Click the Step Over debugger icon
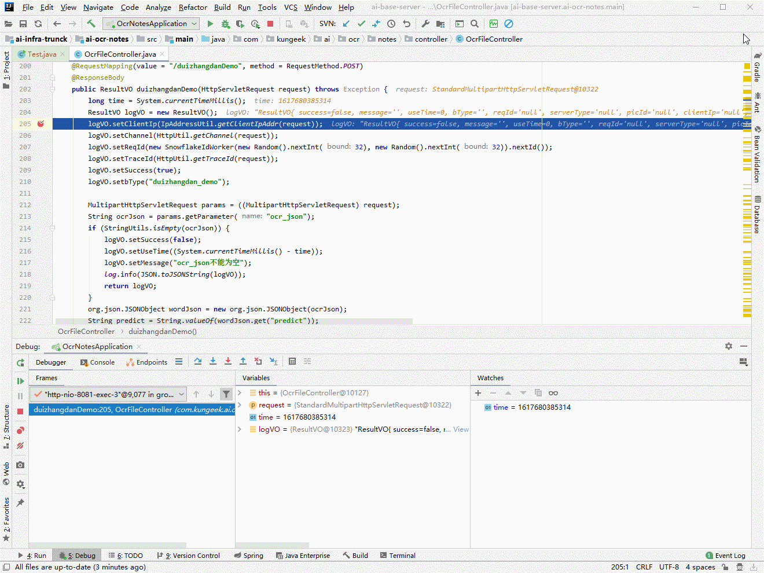 [x=198, y=361]
